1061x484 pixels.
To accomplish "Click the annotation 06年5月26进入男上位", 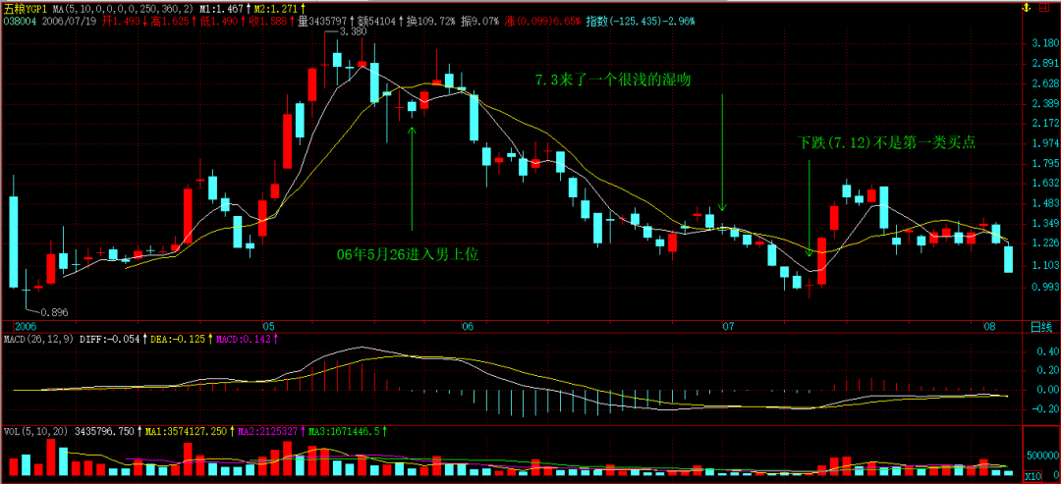I will [x=408, y=255].
